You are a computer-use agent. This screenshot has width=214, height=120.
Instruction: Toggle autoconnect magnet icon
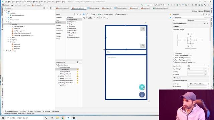pos(87,18)
